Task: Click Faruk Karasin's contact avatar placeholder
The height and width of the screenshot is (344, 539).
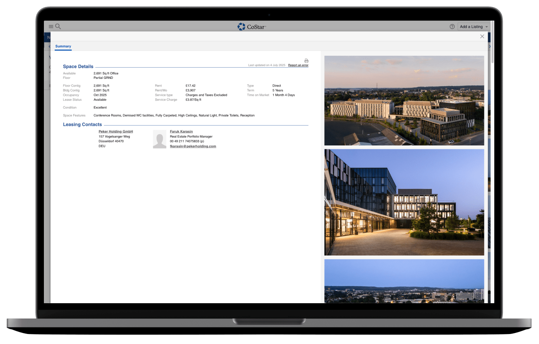Action: click(159, 139)
